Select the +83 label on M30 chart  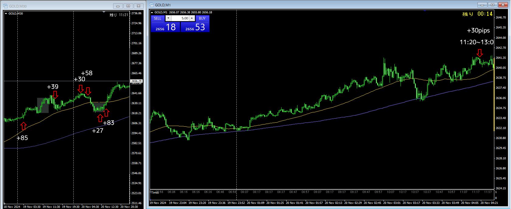pos(109,123)
